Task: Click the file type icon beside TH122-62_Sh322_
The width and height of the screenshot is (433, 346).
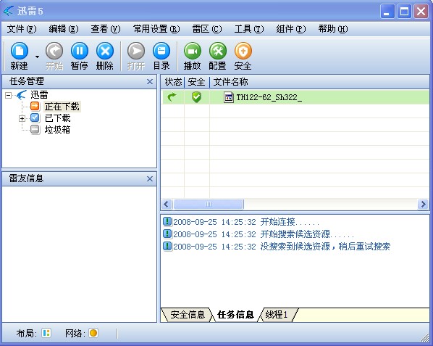Action: pos(229,97)
